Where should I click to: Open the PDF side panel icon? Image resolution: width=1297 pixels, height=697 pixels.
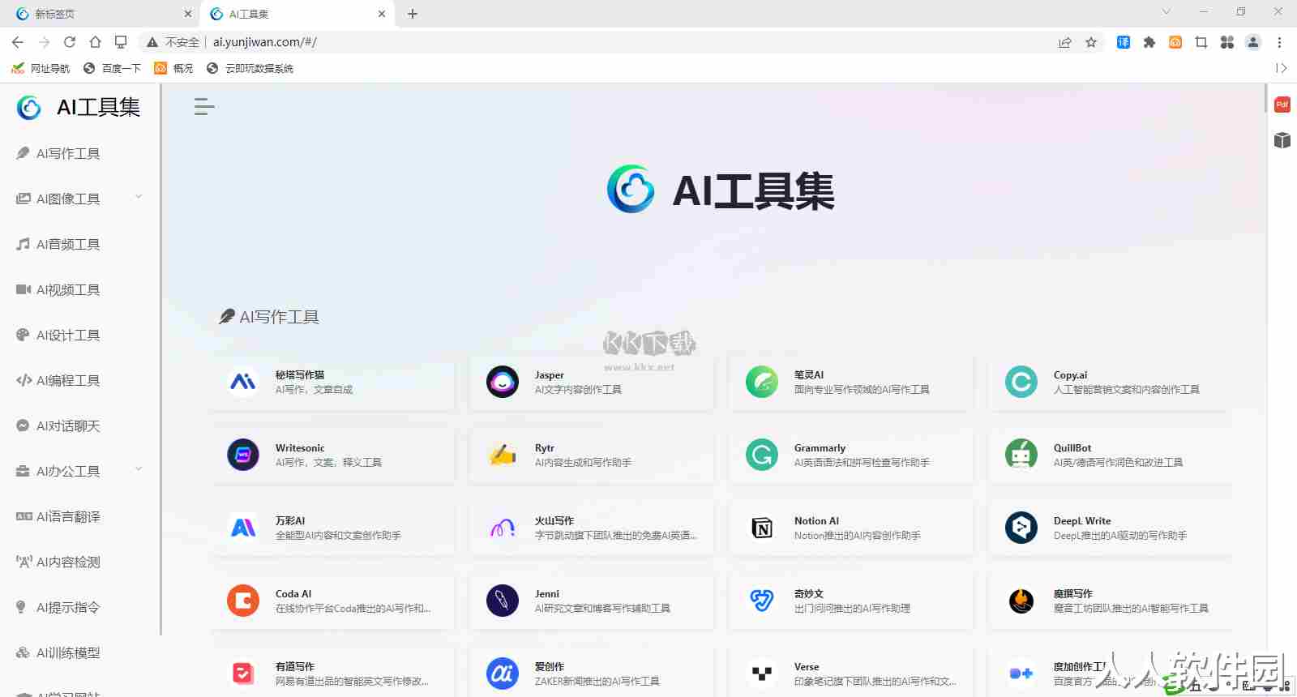tap(1282, 105)
